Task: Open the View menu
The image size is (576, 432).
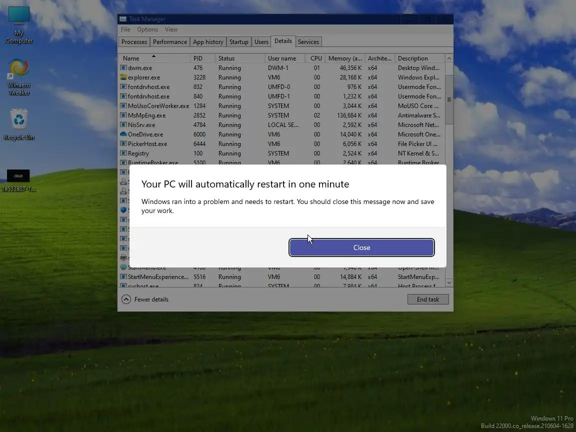Action: pyautogui.click(x=171, y=29)
